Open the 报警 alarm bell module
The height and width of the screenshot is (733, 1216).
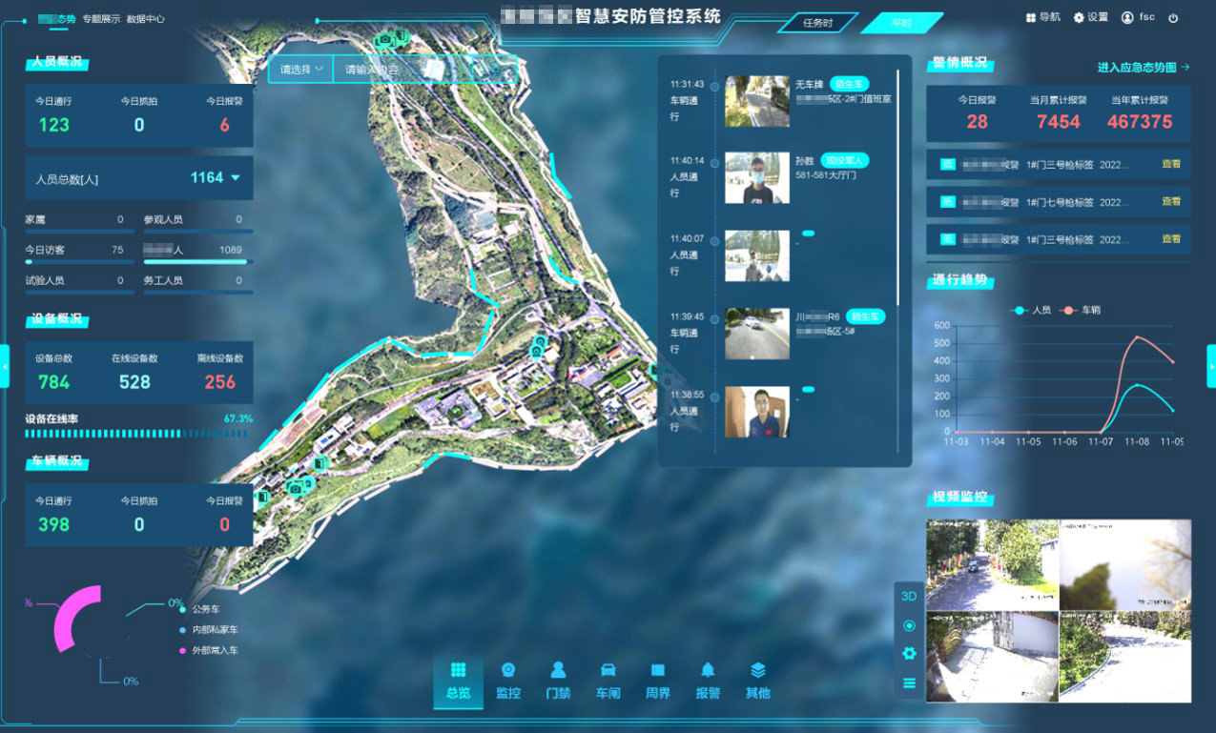pyautogui.click(x=708, y=681)
